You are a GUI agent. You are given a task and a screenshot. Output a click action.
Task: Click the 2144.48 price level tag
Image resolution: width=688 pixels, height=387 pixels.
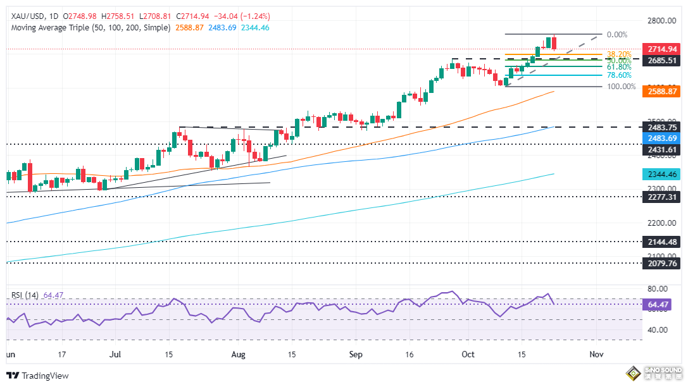[x=661, y=241]
